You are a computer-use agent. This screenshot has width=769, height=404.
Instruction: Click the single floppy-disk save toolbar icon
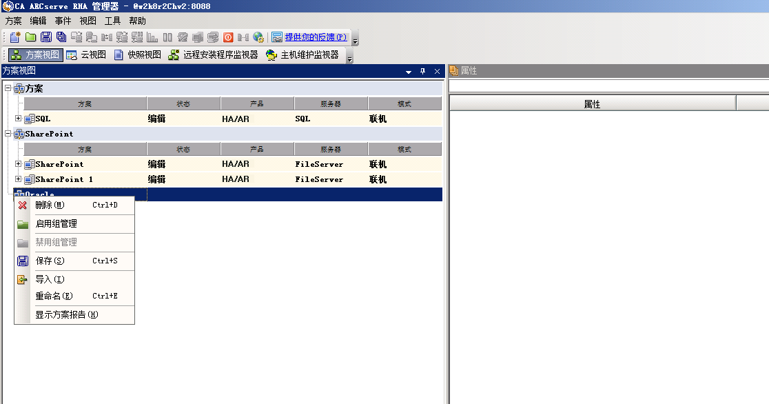point(46,37)
